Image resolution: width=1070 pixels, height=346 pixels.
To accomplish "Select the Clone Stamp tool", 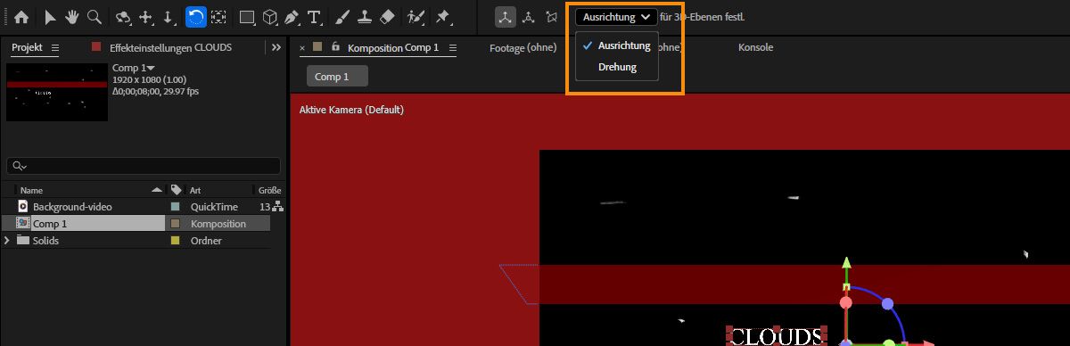I will pyautogui.click(x=365, y=17).
